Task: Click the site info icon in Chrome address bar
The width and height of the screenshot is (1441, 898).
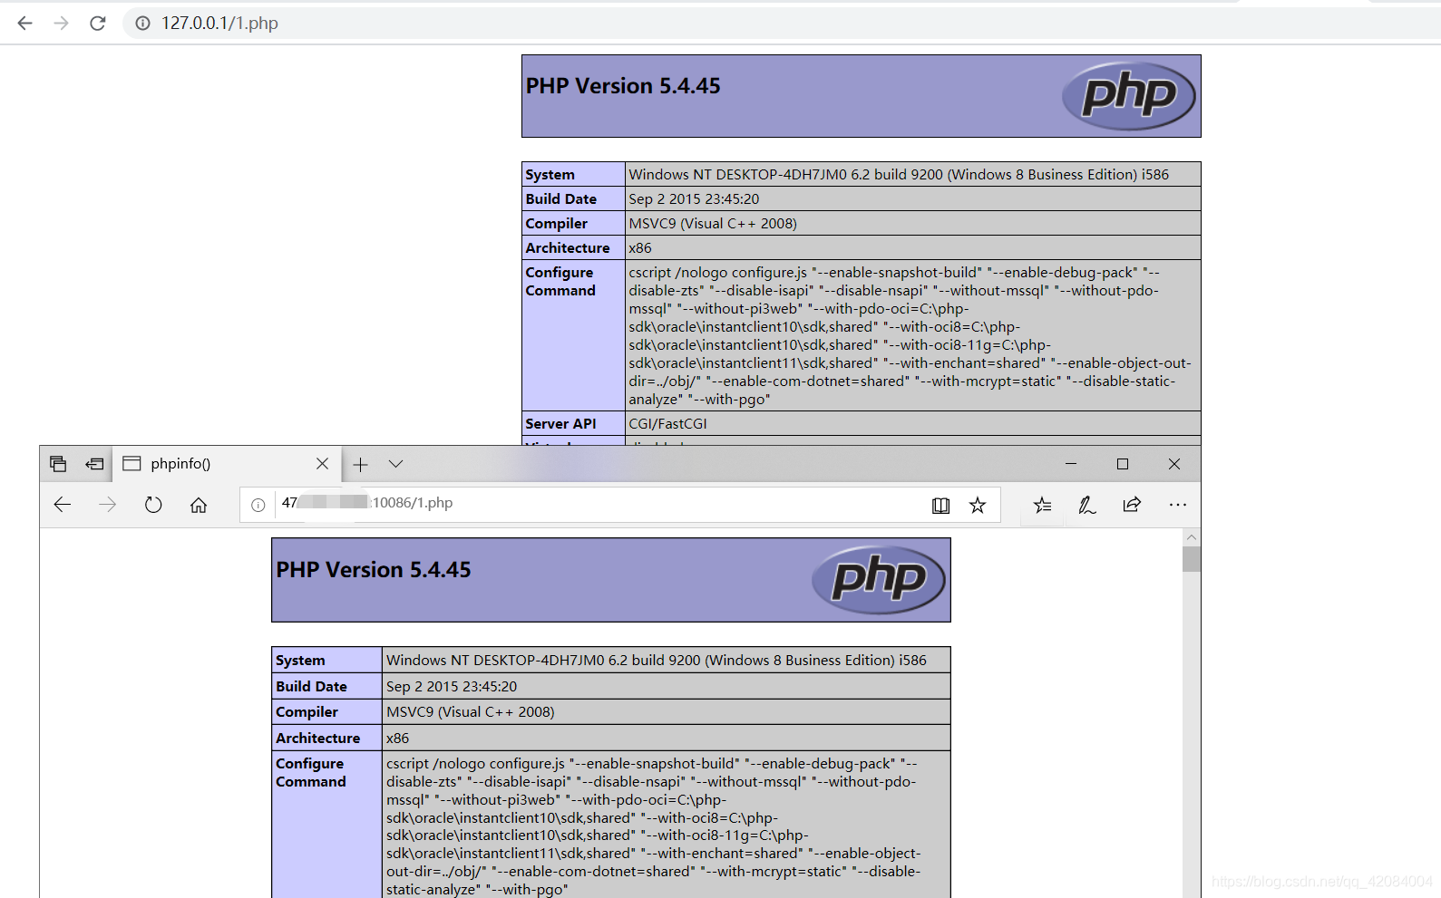Action: 142,24
